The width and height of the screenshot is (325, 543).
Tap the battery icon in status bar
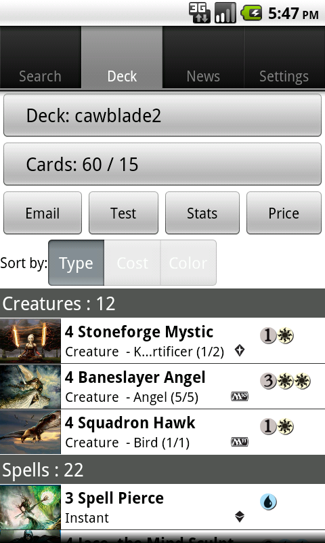(x=251, y=13)
